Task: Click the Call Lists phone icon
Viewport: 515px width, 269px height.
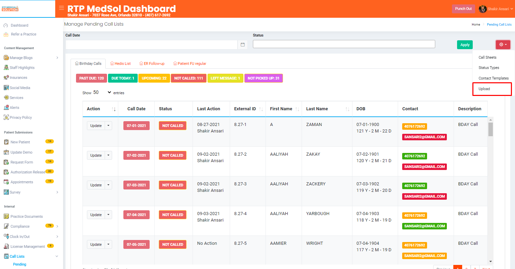Action: pyautogui.click(x=6, y=256)
